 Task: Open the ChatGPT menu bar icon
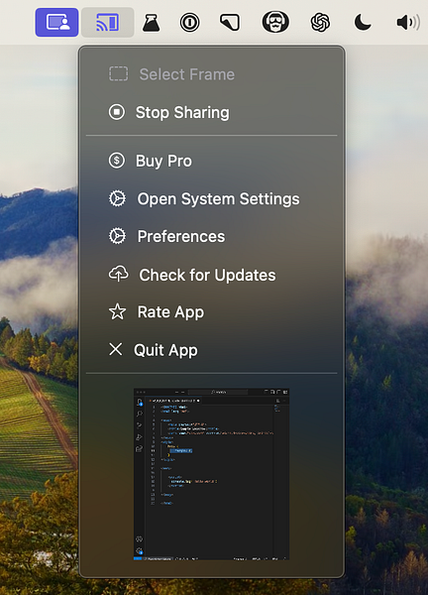pos(320,22)
